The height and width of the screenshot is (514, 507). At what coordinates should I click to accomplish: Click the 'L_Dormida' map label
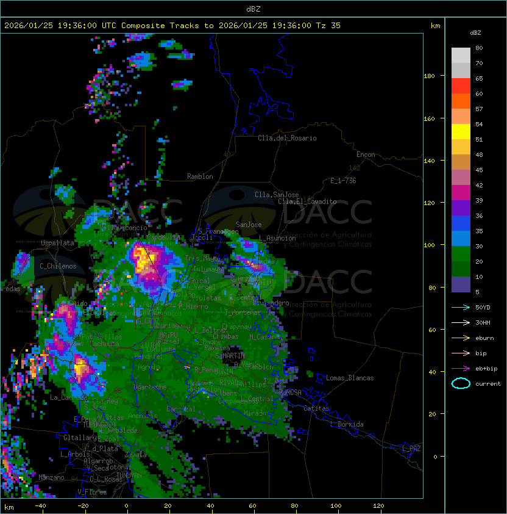click(x=347, y=424)
